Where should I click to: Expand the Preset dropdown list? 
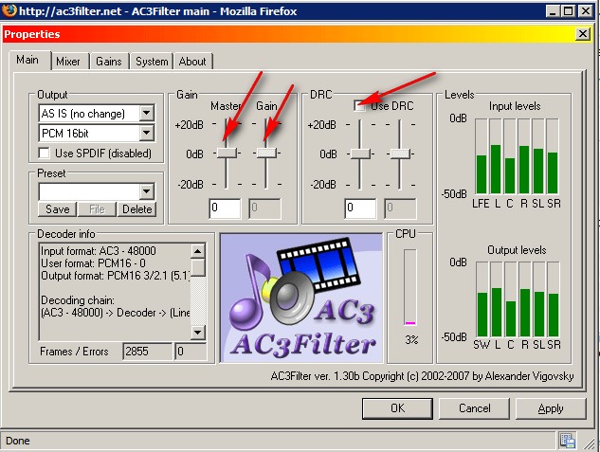[x=146, y=191]
